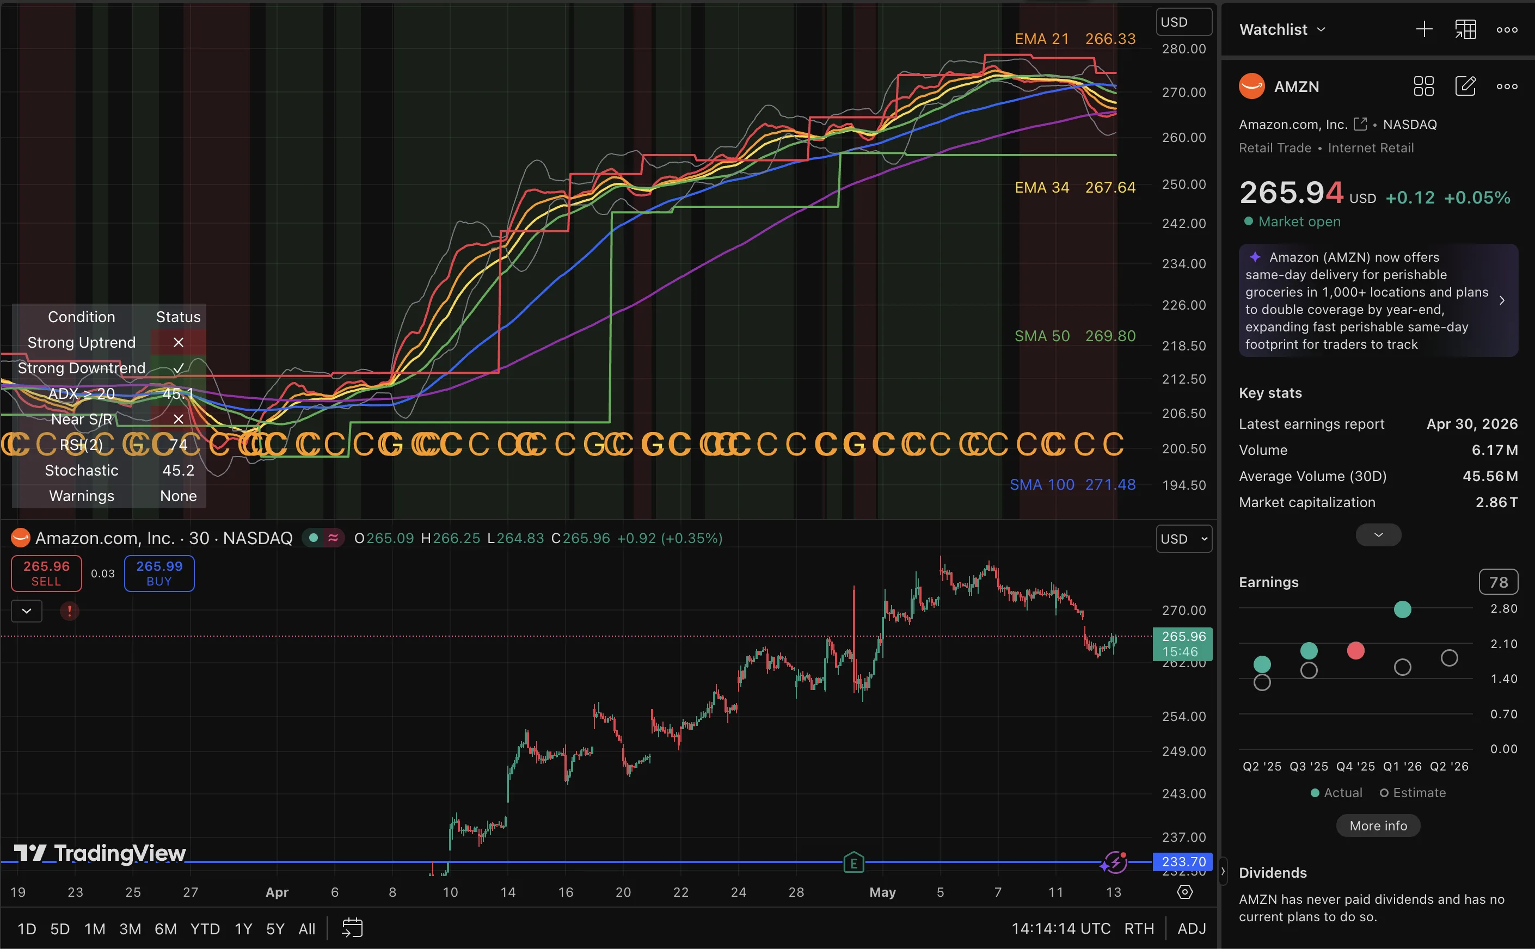Click the market status green dot indicator
The height and width of the screenshot is (949, 1535).
[314, 538]
